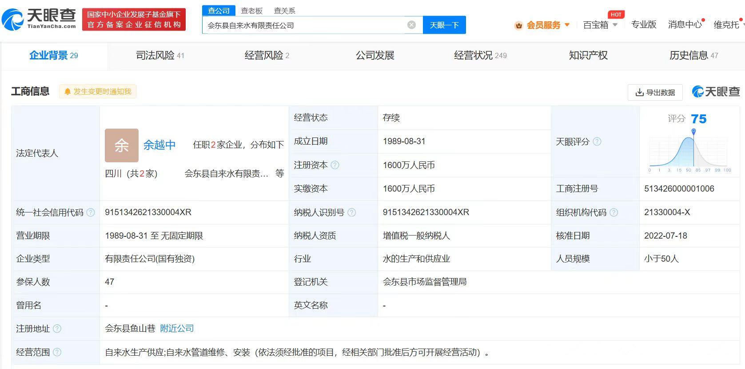This screenshot has height=369, width=745.
Task: Open the 经营状况 tab
Action: tap(480, 55)
